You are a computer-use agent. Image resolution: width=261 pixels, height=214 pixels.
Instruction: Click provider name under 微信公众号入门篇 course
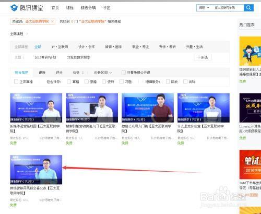[x=162, y=138]
